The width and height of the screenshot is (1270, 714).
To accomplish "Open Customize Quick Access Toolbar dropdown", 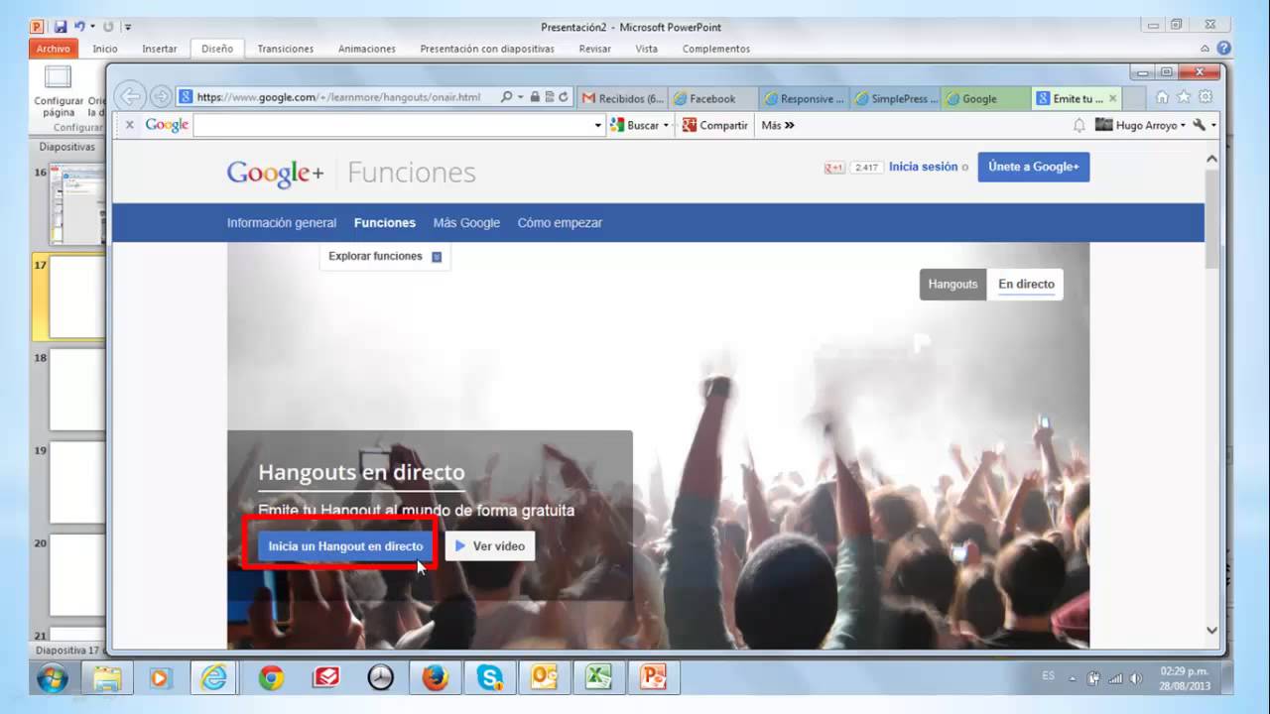I will [x=128, y=27].
